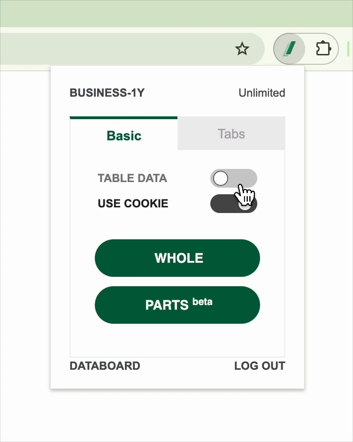Click the green slash extension icon
This screenshot has width=353, height=442.
[290, 48]
